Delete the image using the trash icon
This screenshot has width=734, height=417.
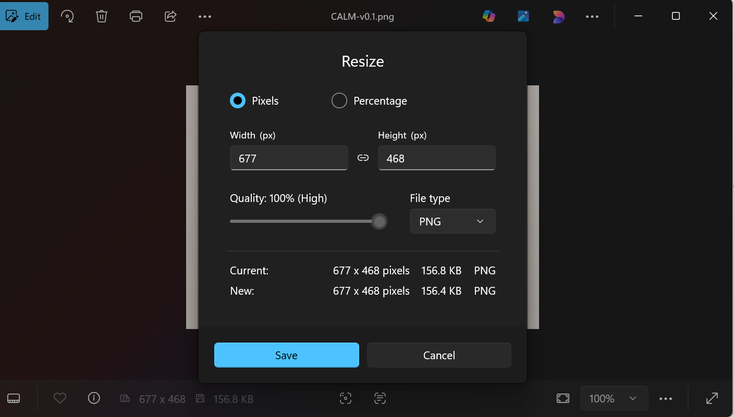point(102,16)
